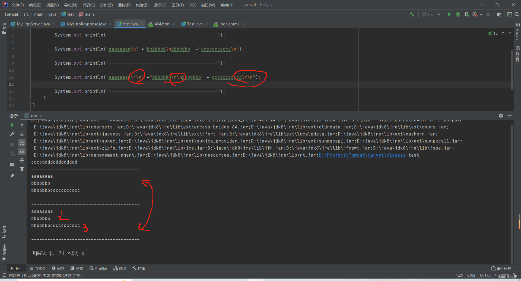Open the 事件日志 event log
Image resolution: width=521 pixels, height=281 pixels.
coord(501,268)
